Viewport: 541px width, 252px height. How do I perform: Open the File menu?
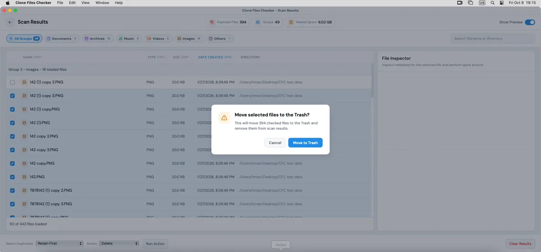(x=60, y=3)
